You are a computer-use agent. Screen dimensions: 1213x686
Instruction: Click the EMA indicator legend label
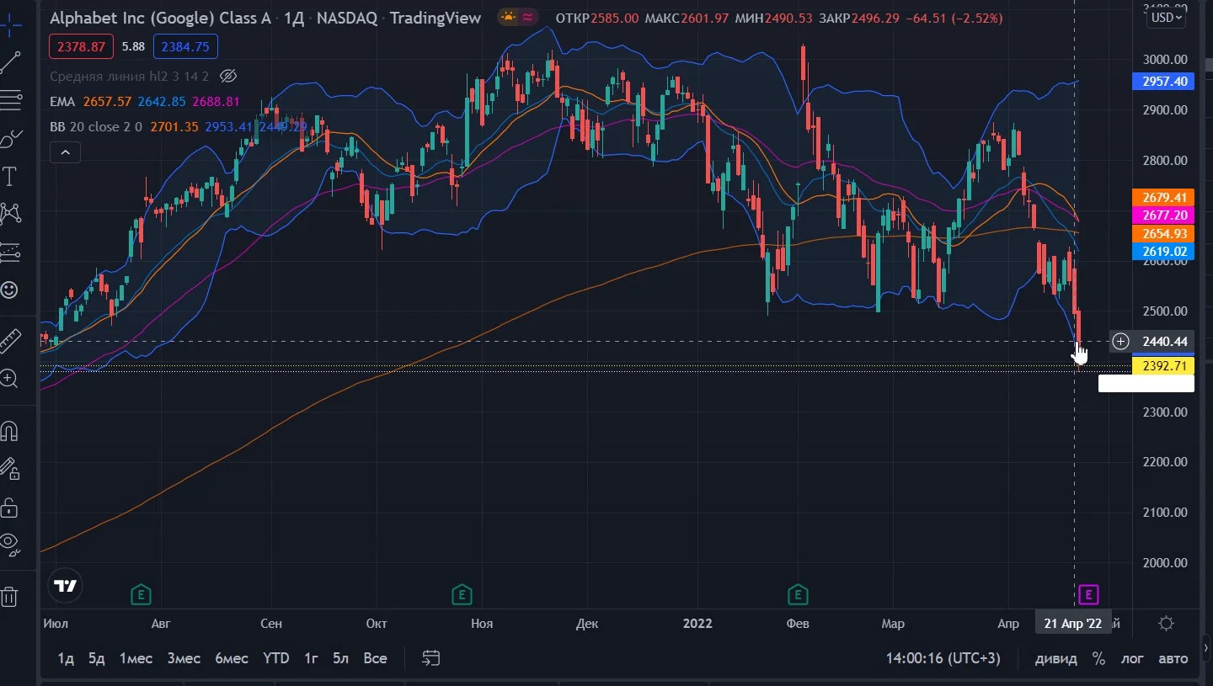[x=62, y=102]
